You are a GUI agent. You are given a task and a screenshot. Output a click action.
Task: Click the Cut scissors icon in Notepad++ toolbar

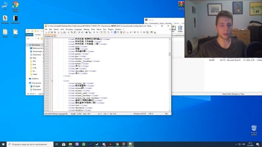pyautogui.click(x=69, y=32)
